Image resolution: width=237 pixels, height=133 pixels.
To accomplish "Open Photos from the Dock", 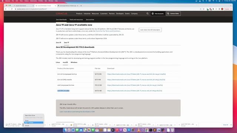I will point(89,130).
